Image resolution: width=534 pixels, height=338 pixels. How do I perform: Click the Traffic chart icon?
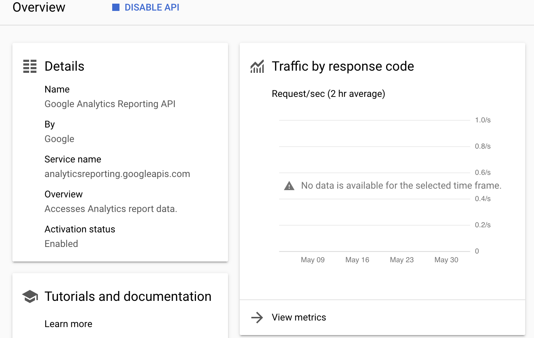coord(257,67)
